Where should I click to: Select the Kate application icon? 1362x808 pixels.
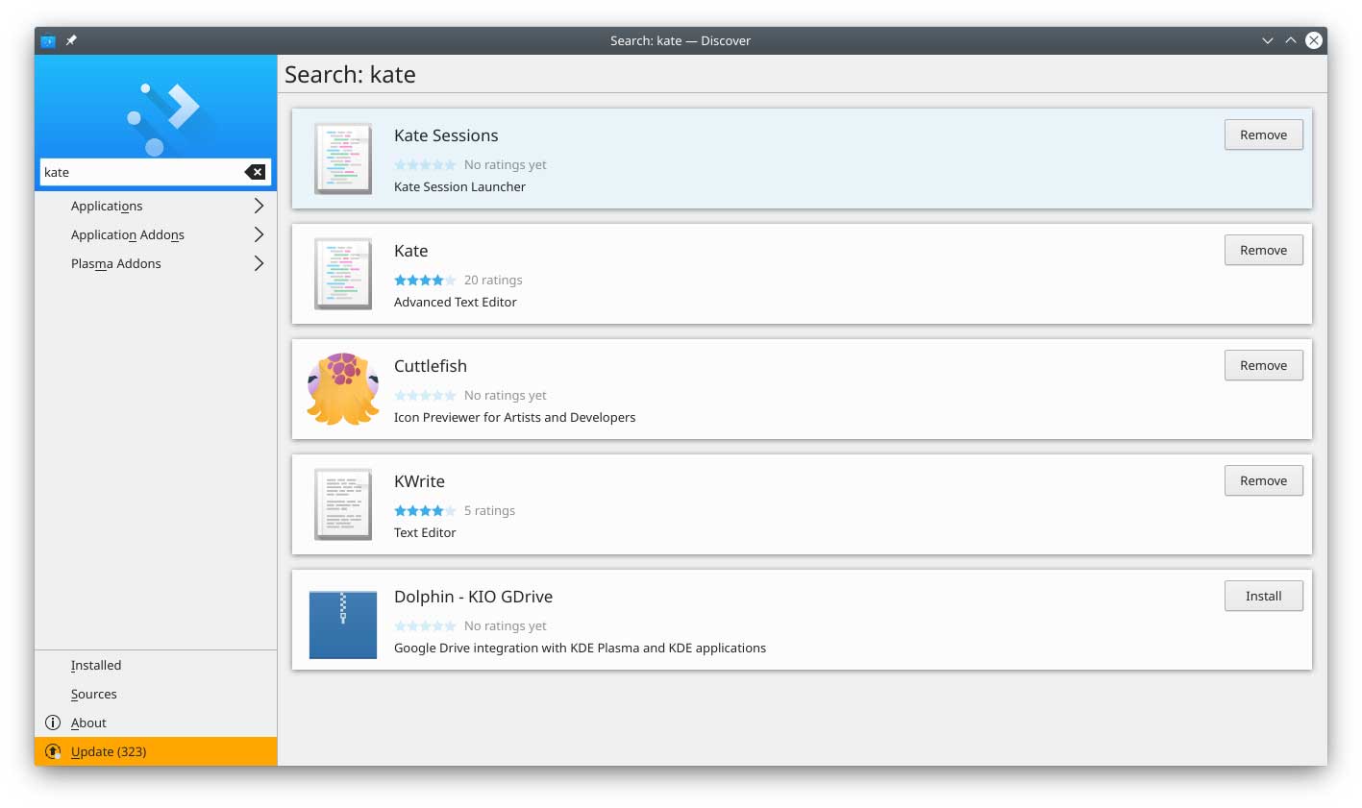pos(342,273)
